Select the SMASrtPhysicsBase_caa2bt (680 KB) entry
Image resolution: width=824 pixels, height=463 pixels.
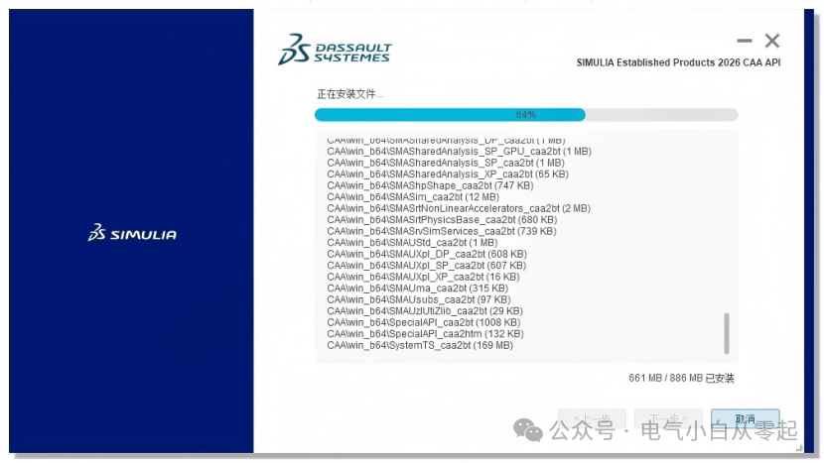click(442, 220)
